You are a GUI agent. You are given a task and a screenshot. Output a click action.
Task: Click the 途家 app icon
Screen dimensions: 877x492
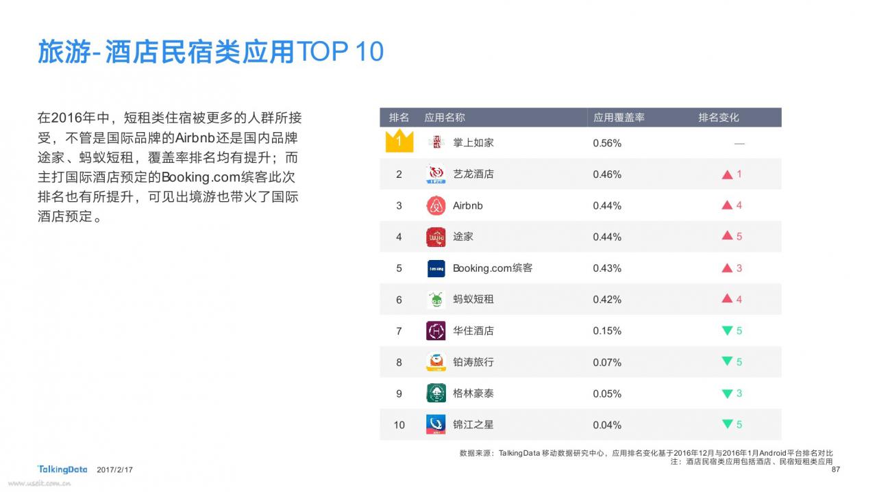pyautogui.click(x=436, y=237)
